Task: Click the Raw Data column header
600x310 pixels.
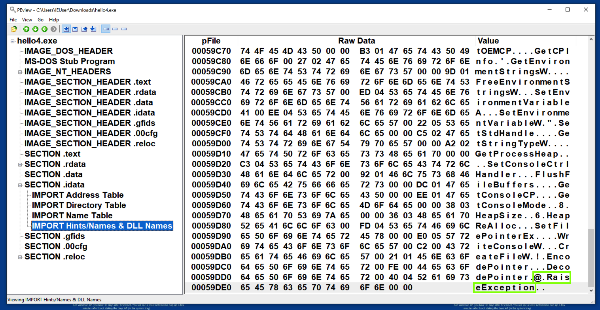Action: (x=356, y=41)
